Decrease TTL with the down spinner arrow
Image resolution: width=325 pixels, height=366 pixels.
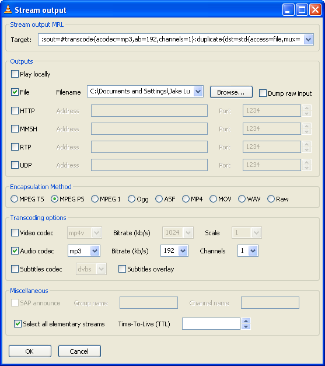click(246, 326)
